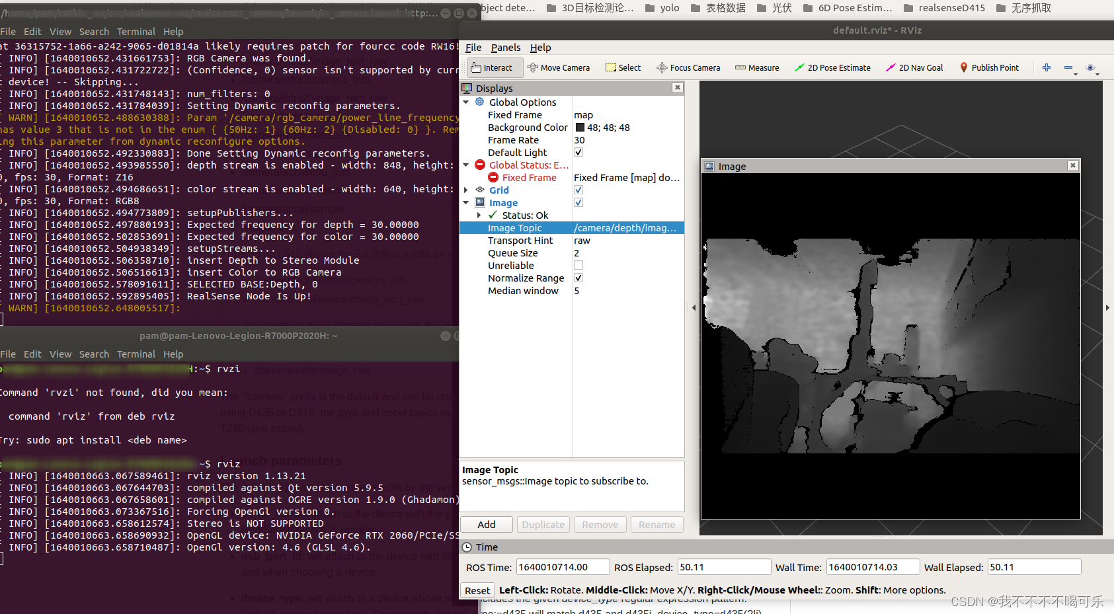Click the Wall Elapsed field
The height and width of the screenshot is (614, 1114).
(1034, 567)
